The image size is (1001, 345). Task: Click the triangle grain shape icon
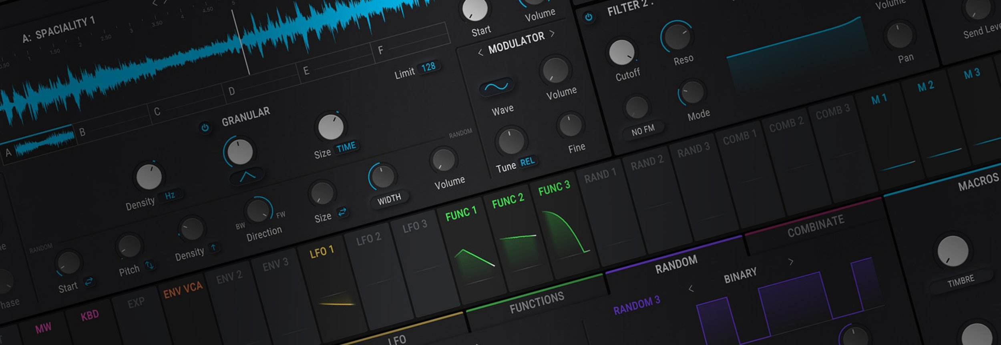[x=247, y=176]
